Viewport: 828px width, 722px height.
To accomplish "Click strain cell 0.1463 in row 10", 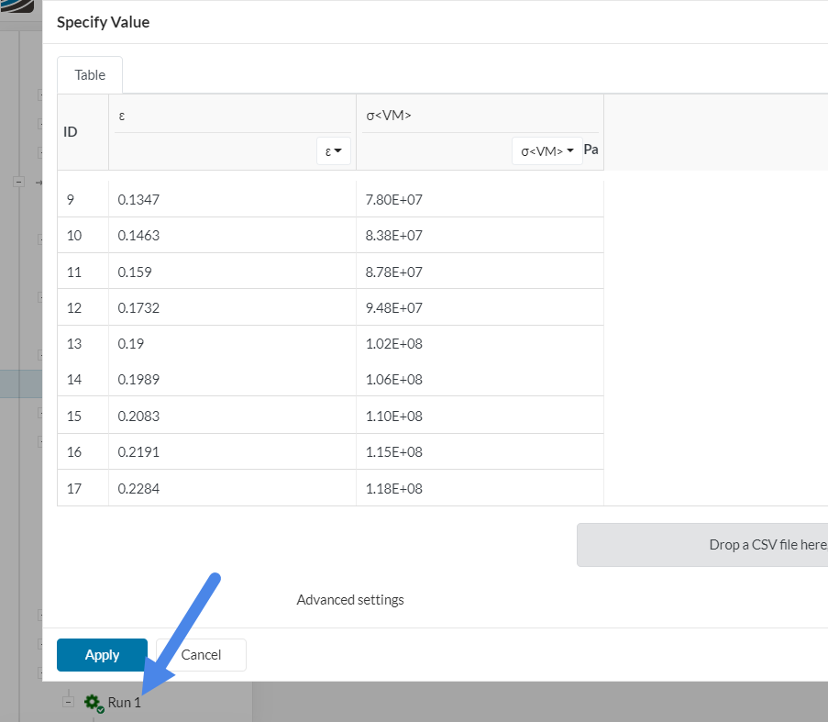I will [232, 236].
